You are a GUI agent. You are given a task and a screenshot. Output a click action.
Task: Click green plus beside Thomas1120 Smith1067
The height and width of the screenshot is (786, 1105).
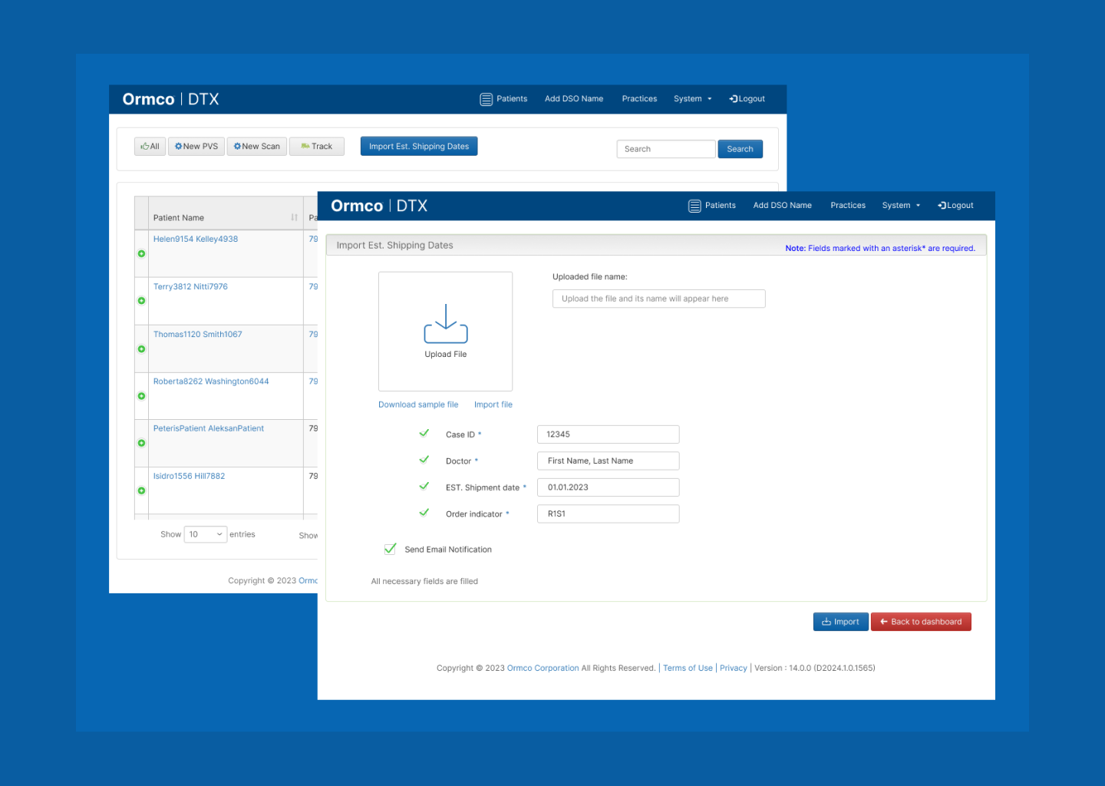(x=141, y=349)
